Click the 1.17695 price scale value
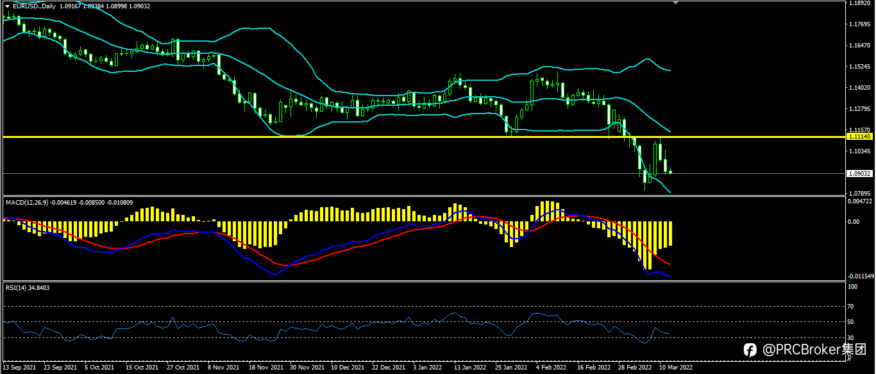The image size is (876, 374). point(858,24)
